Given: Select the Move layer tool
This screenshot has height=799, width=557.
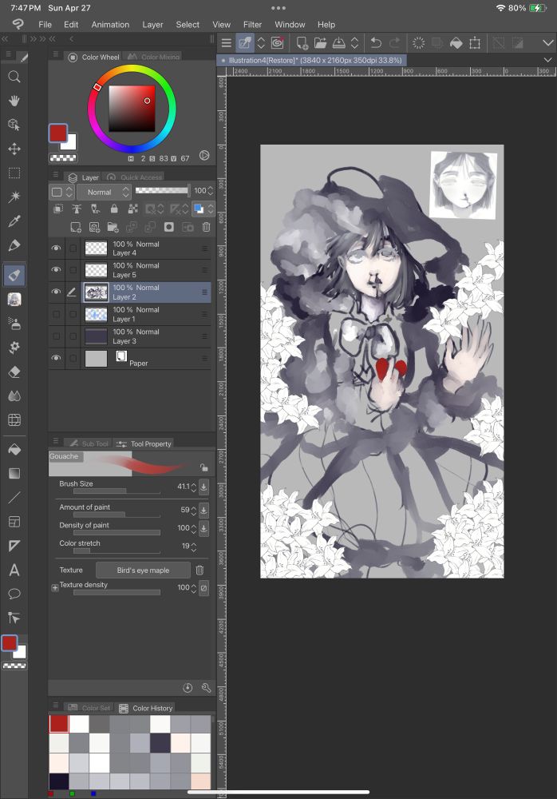Looking at the screenshot, I should [x=14, y=149].
